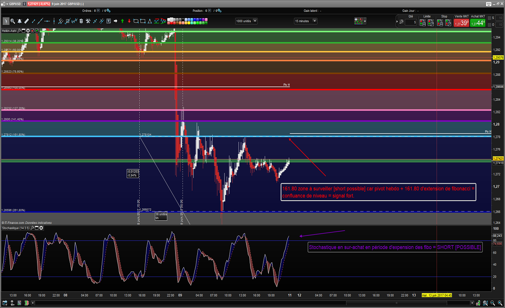Open the 15 minutes timeframe dropdown
The height and width of the screenshot is (308, 505).
306,21
